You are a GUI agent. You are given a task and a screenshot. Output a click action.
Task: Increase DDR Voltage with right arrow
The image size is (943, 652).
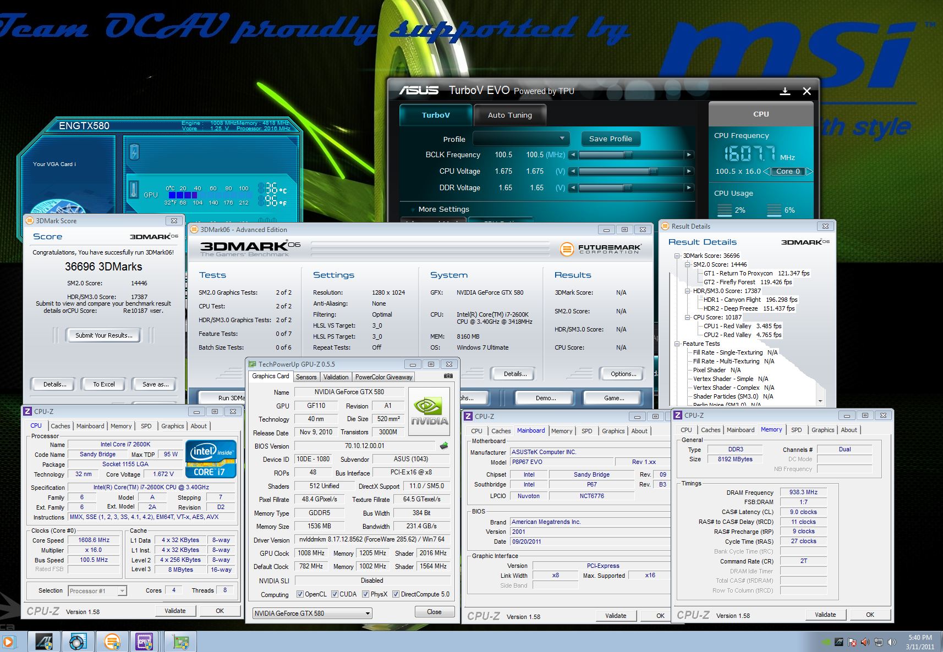click(689, 188)
